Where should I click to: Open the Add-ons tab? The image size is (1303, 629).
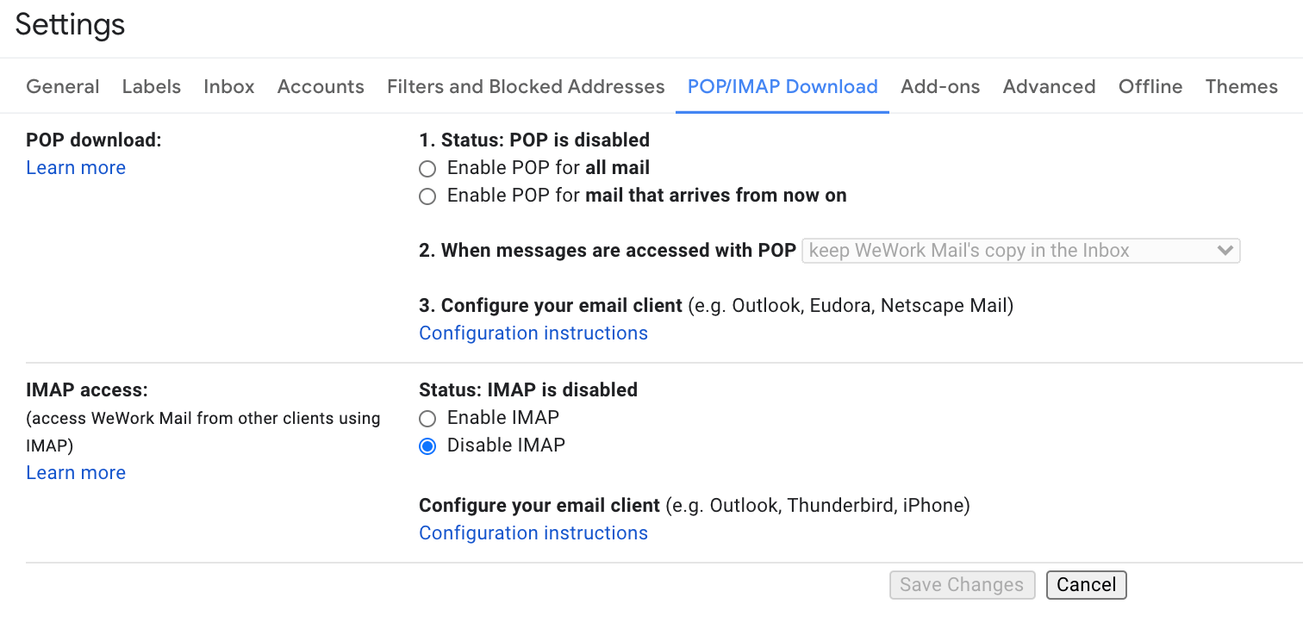[x=940, y=86]
